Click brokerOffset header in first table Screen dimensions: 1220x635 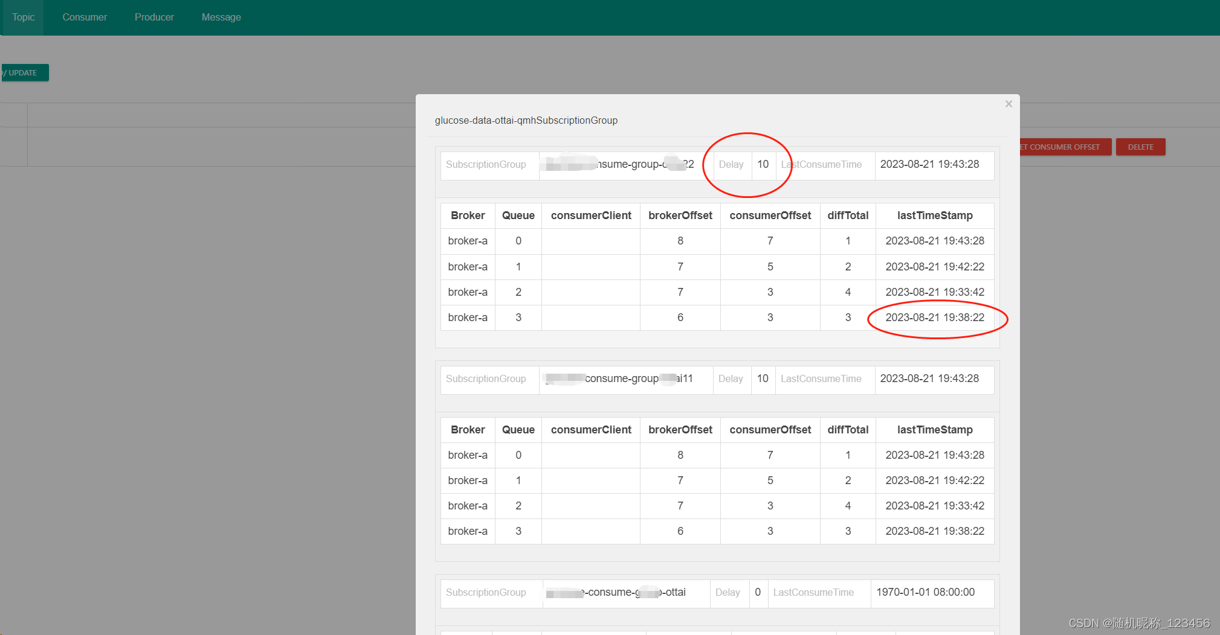click(680, 215)
